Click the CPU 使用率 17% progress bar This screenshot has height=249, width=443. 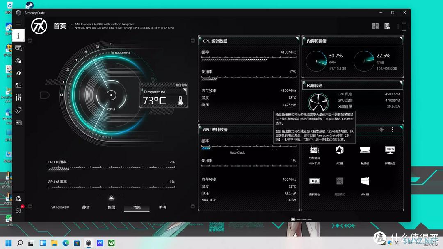(x=111, y=169)
